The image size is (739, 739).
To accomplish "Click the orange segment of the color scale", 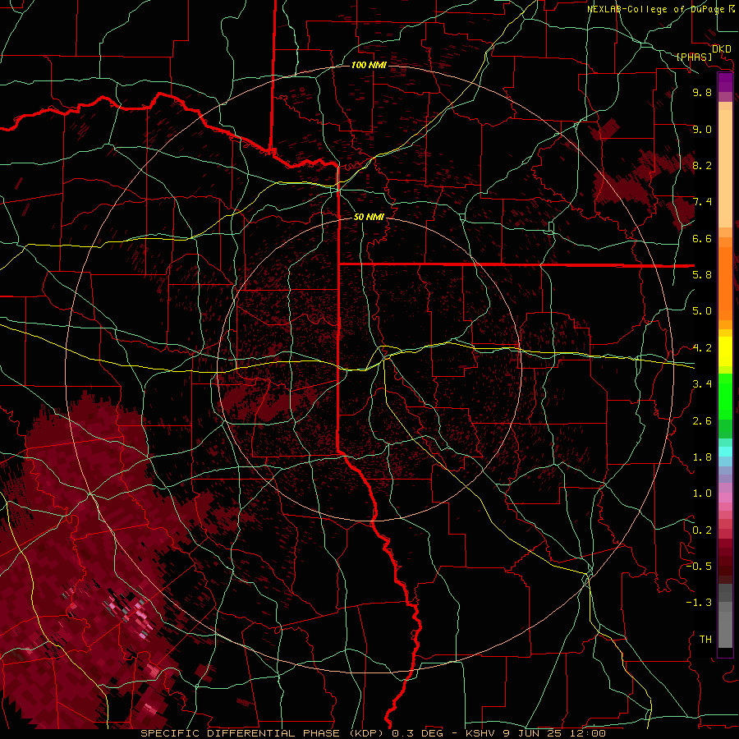I will (x=725, y=284).
